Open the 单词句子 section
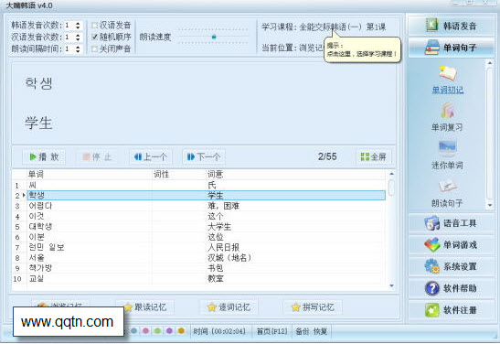The image size is (500, 344). tap(451, 48)
